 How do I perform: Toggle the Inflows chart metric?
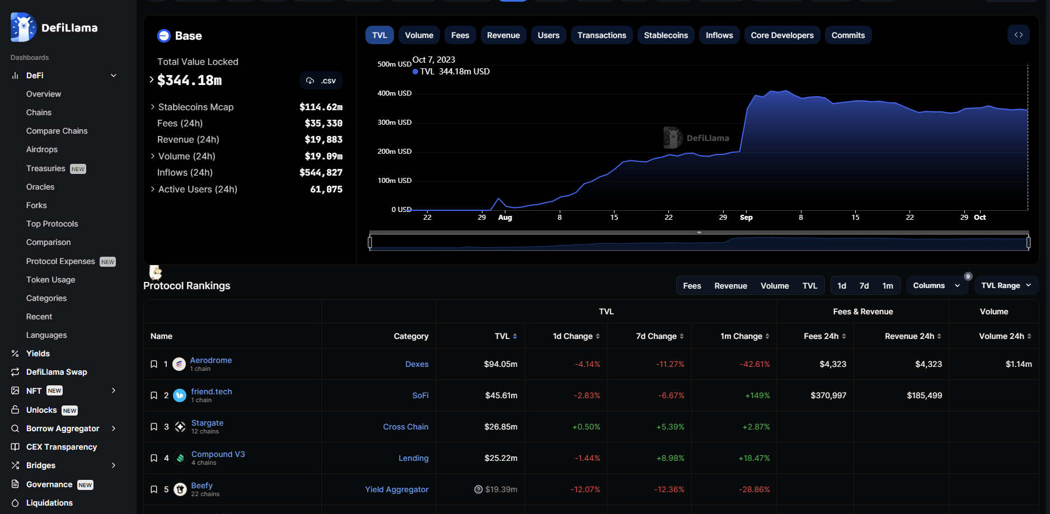click(x=719, y=35)
